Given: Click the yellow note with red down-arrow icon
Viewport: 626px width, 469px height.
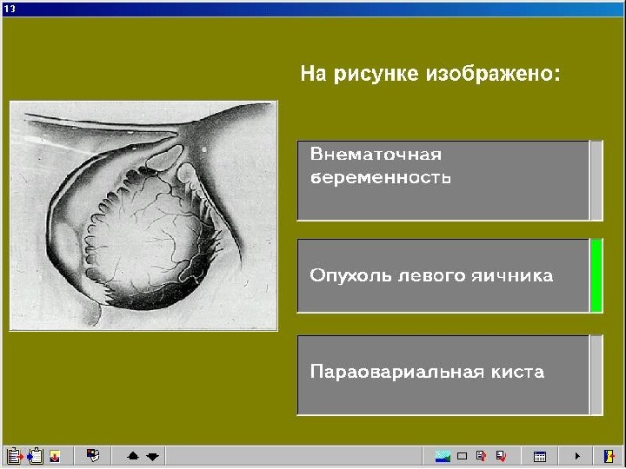Looking at the screenshot, I should click(55, 456).
